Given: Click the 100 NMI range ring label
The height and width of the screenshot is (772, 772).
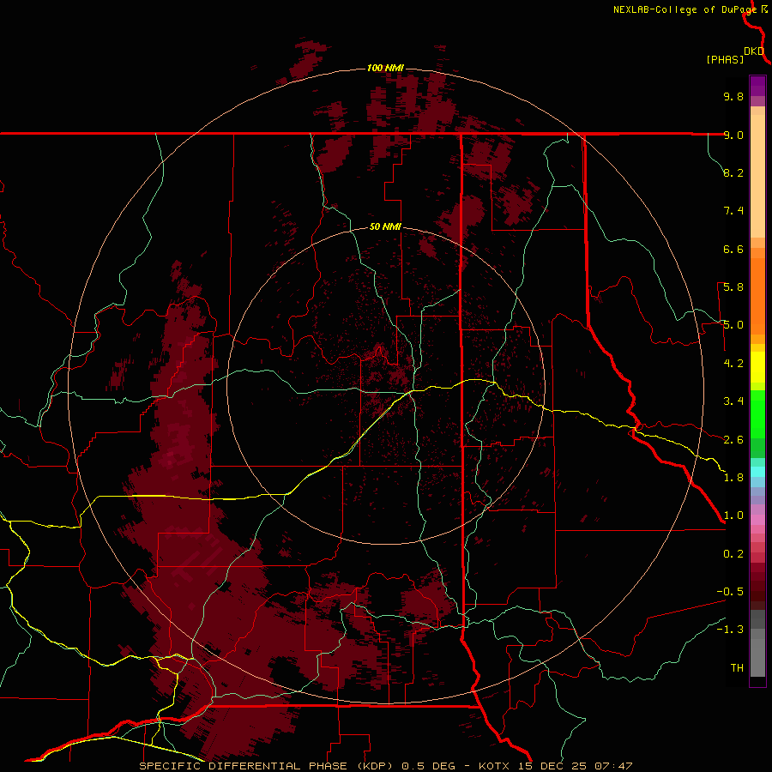Looking at the screenshot, I should [x=385, y=68].
